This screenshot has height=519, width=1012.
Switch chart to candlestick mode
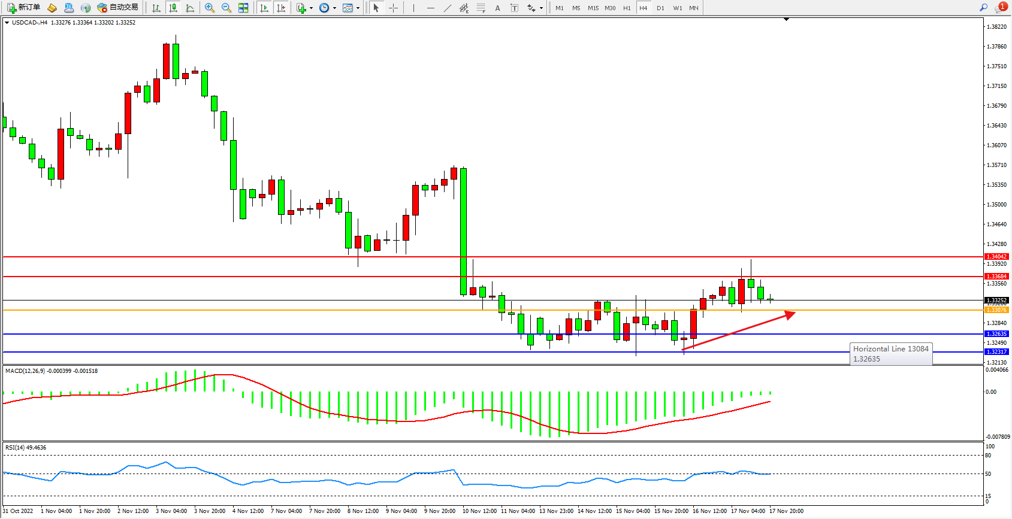[173, 8]
